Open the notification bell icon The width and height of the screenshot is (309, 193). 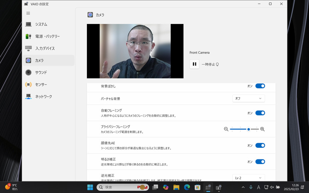pos(302,187)
